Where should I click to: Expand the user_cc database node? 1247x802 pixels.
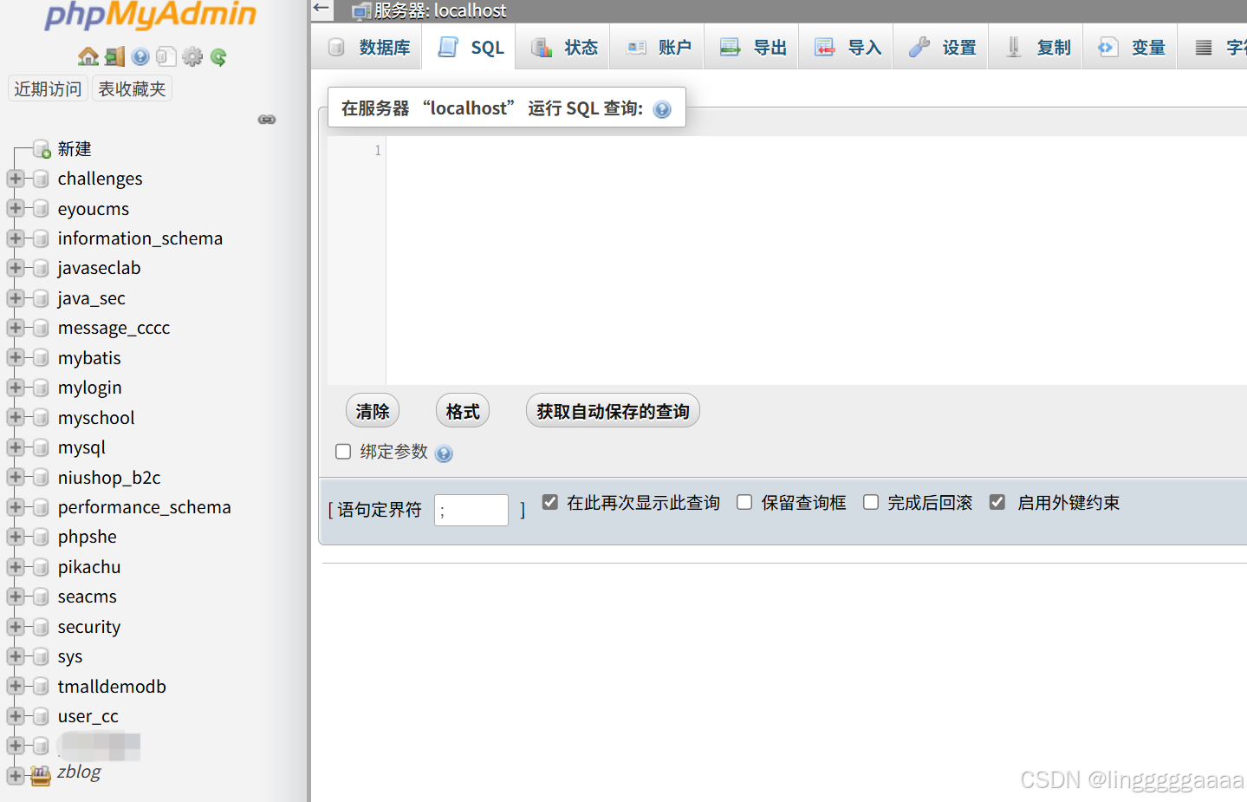15,716
